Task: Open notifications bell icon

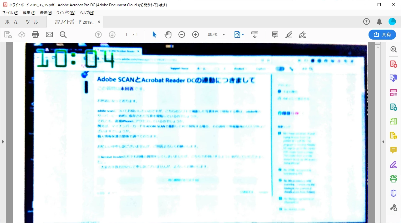Action: tap(379, 22)
